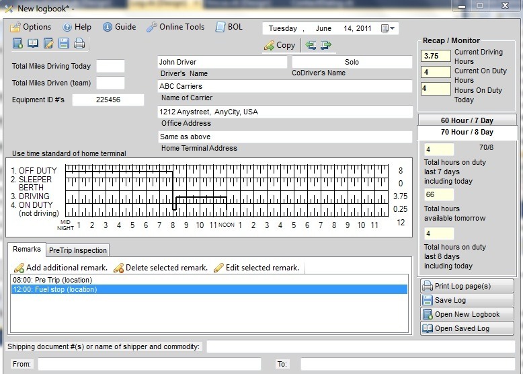Screen dimensions: 523x374
Task: Click Delete selected remark
Action: [161, 268]
